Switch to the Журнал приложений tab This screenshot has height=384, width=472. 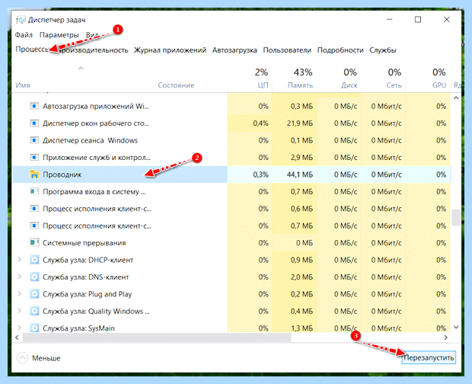point(170,50)
